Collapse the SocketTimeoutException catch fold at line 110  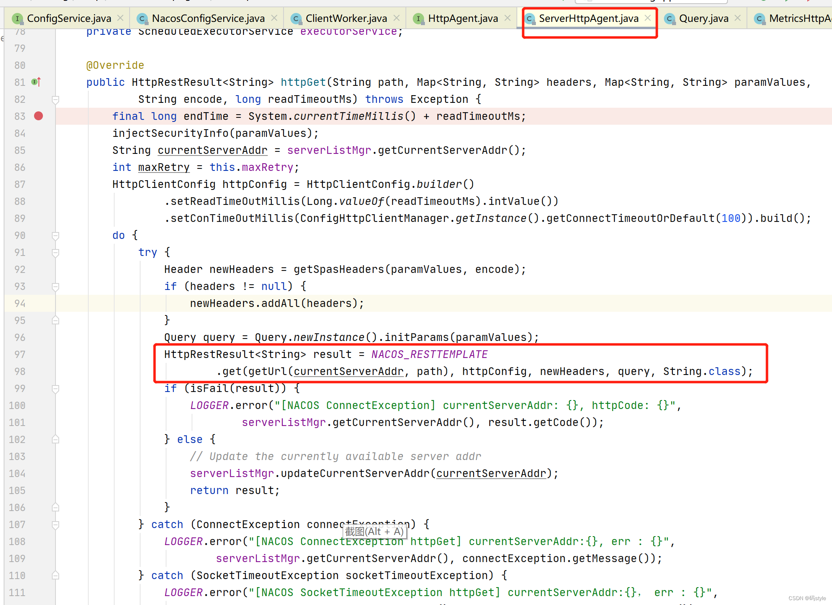click(x=56, y=575)
